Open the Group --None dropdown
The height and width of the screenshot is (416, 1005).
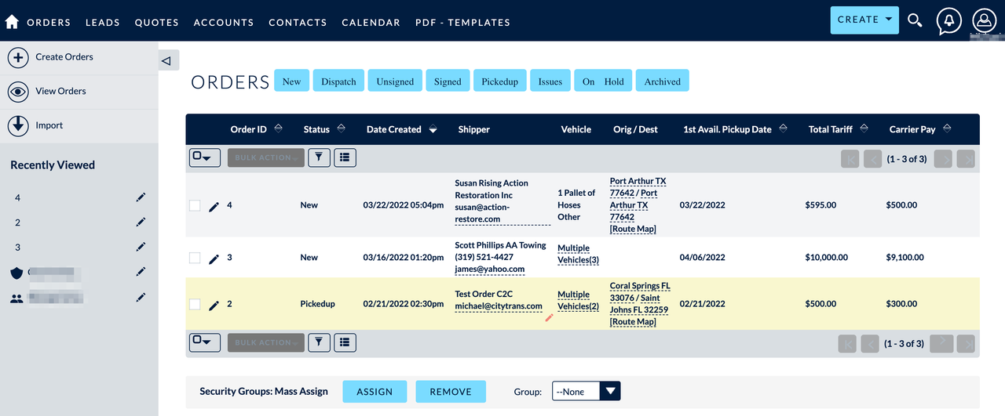click(586, 391)
